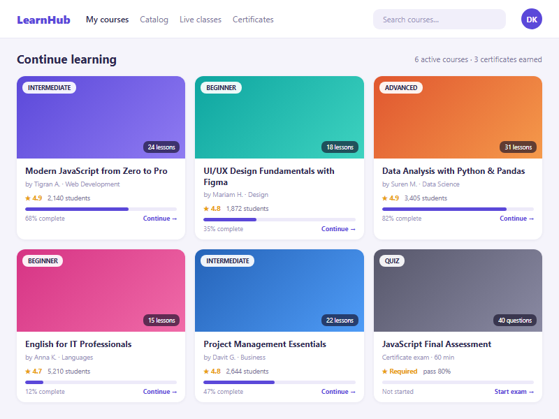Screen dimensions: 559x419
Task: Click by Mariam H. · Design
Action: tap(236, 195)
